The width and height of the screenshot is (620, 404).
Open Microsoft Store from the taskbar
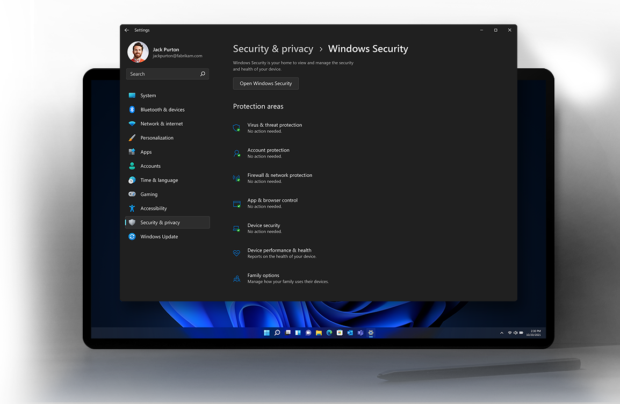point(339,333)
